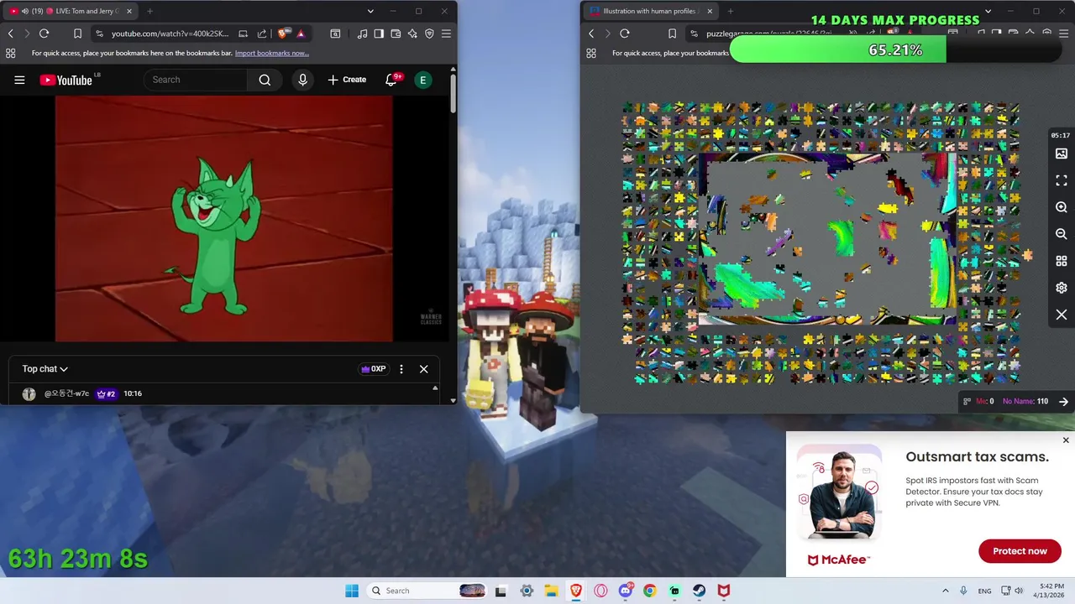Open puzzle settings gear
The image size is (1075, 604).
pyautogui.click(x=1062, y=288)
